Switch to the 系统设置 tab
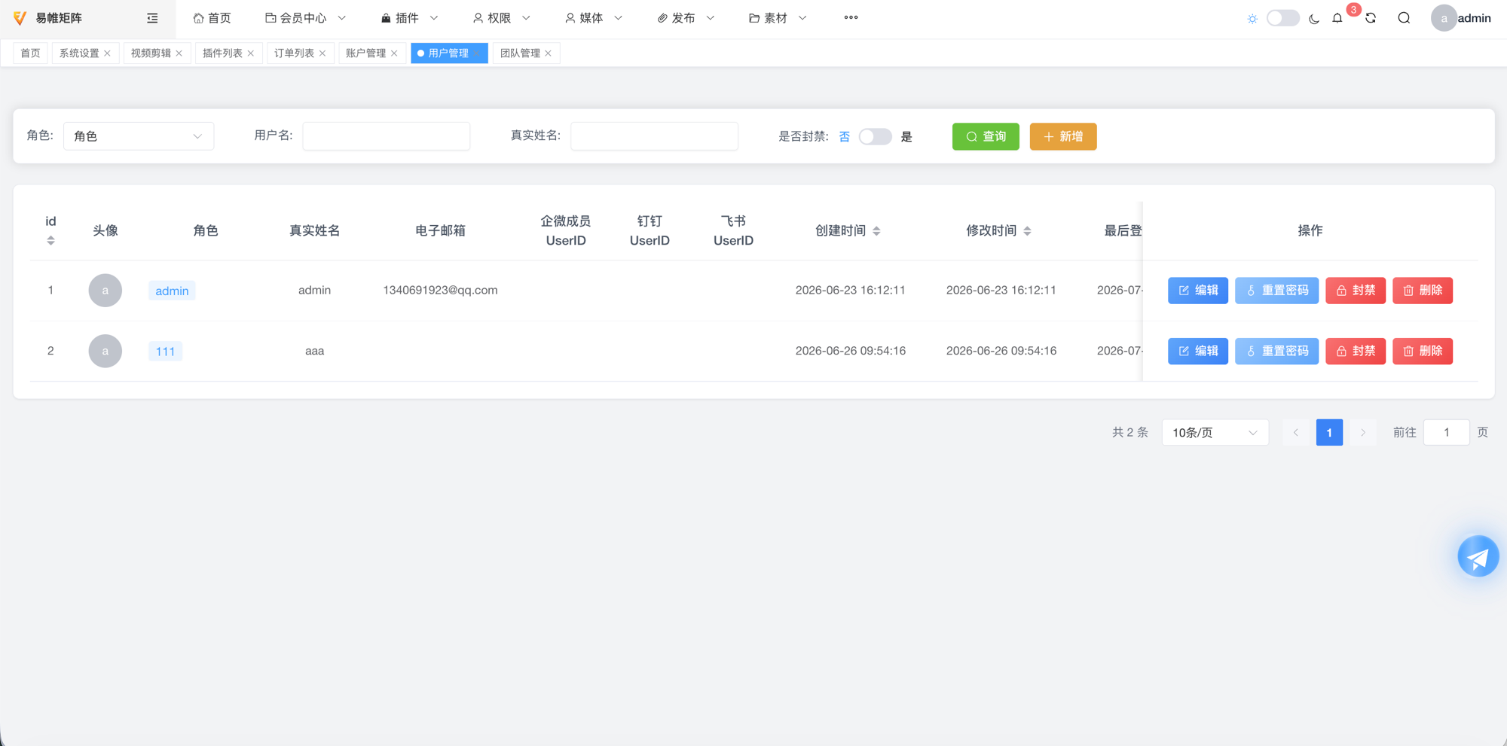1507x746 pixels. (79, 53)
